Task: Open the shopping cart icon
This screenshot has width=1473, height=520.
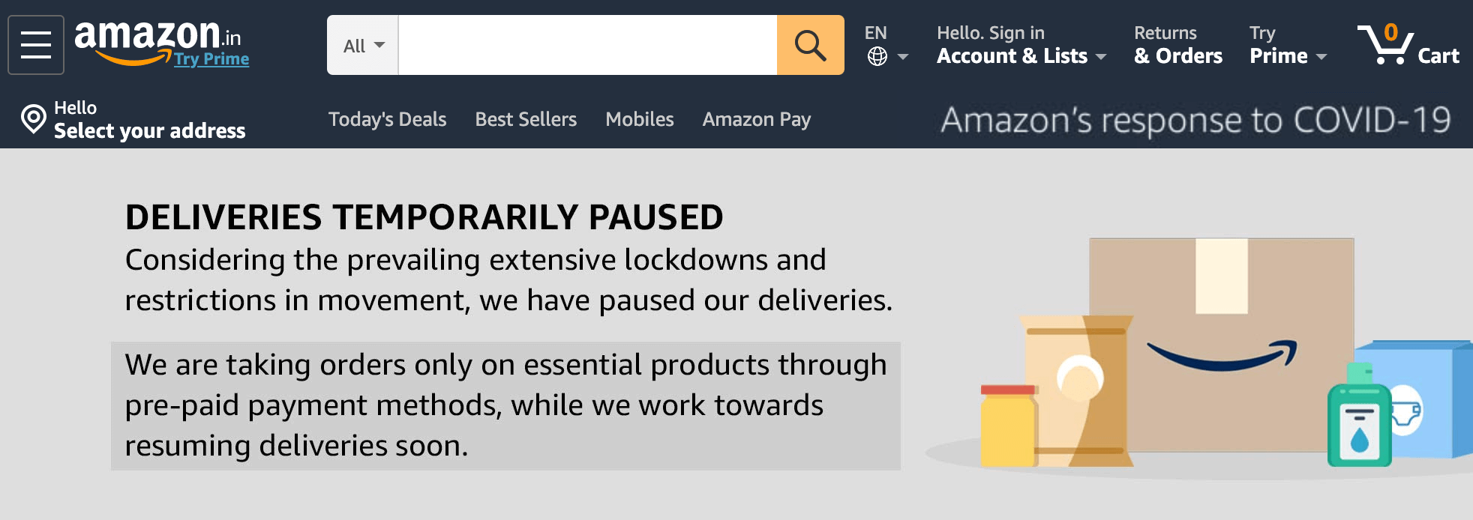Action: coord(1384,44)
